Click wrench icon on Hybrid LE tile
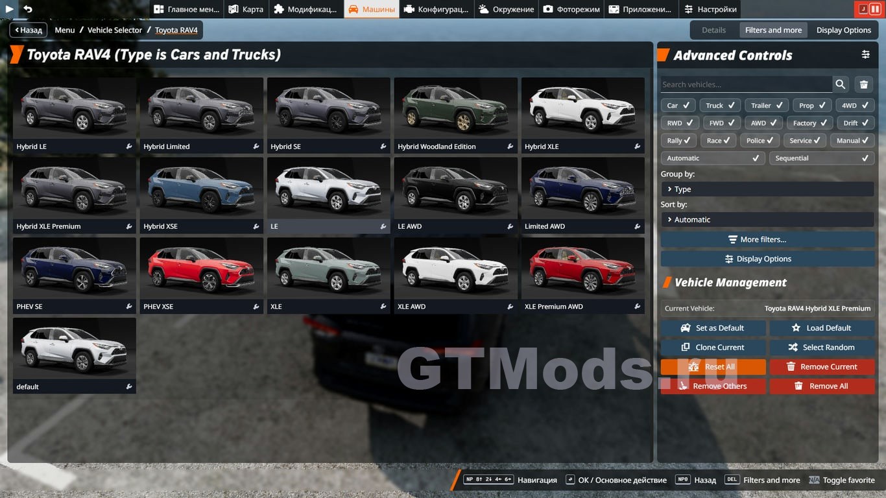 click(129, 147)
